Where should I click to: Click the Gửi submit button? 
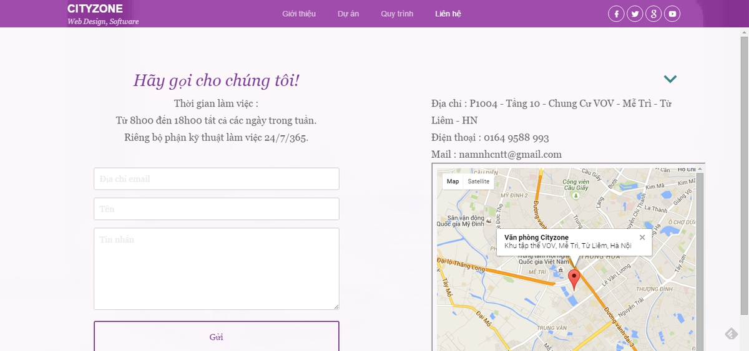tap(217, 337)
